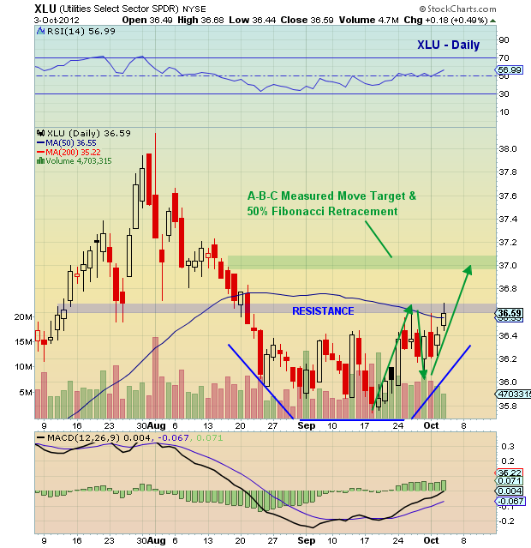Click the 36.59 last-price tag on right axis

click(x=509, y=313)
